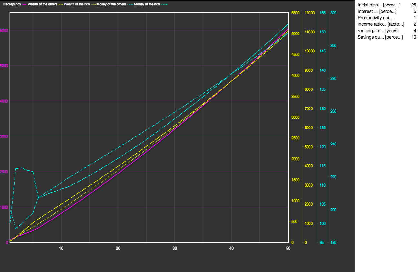Viewport: 419px width, 272px height.
Task: Select the Money of the rich legend label
Action: (147, 4)
